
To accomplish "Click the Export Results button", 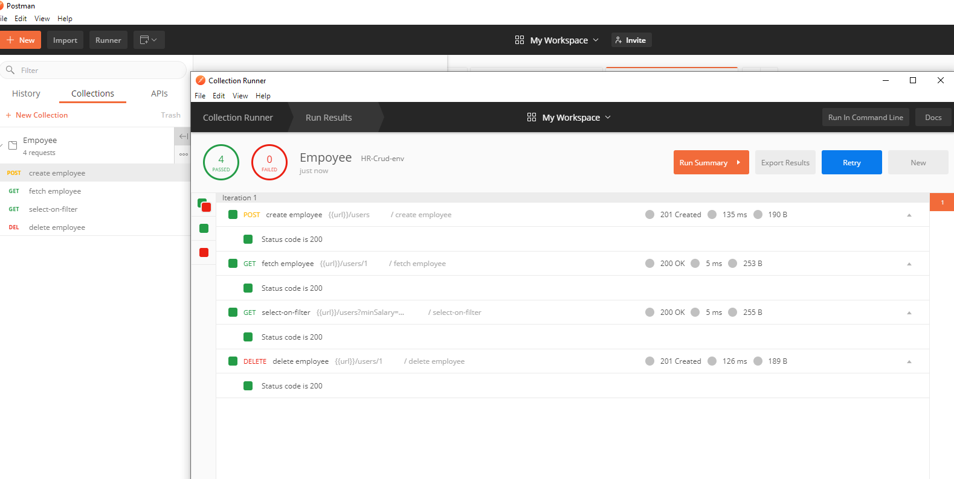I will coord(785,162).
